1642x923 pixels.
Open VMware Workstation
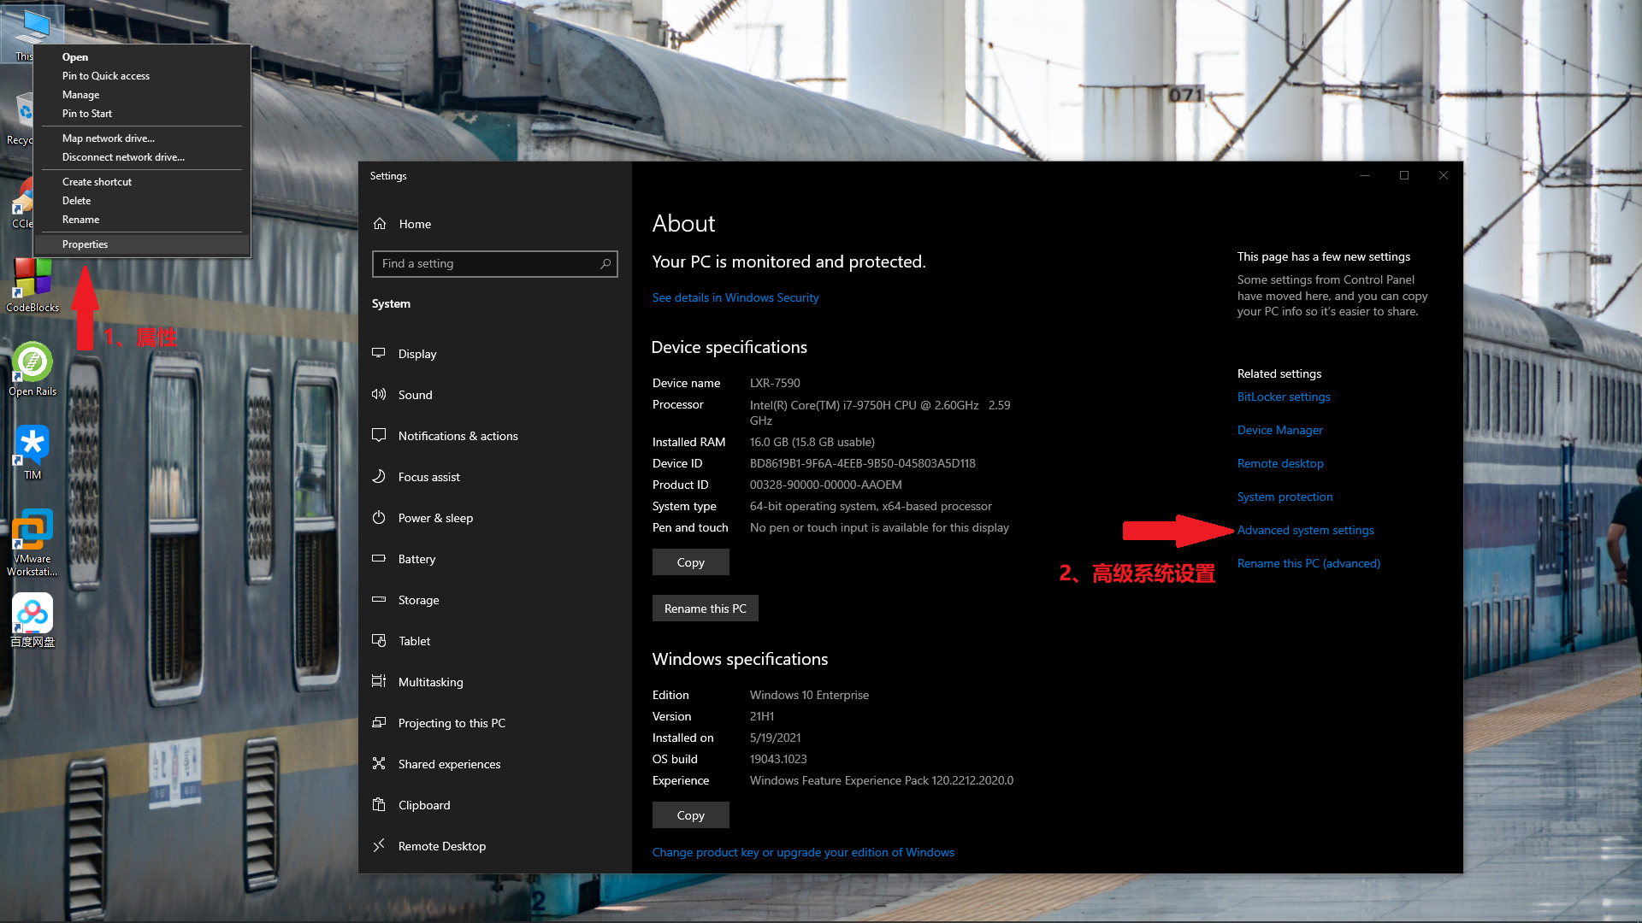coord(32,530)
